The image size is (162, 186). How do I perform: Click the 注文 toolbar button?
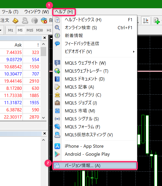pos(5,20)
